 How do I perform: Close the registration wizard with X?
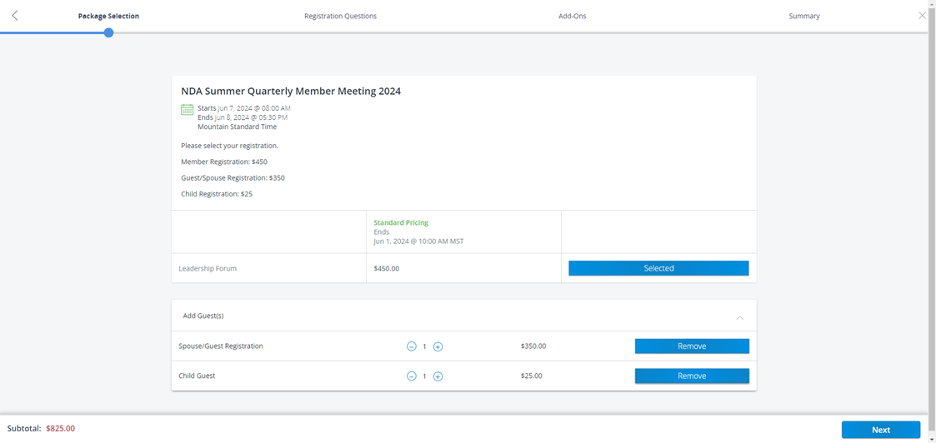(x=922, y=16)
